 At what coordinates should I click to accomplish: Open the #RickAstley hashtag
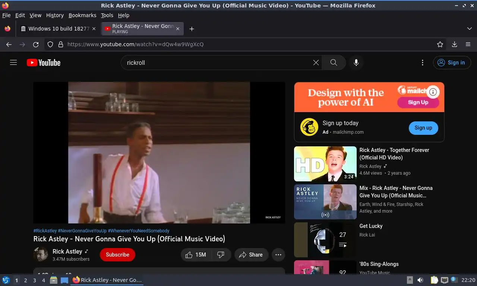point(45,231)
